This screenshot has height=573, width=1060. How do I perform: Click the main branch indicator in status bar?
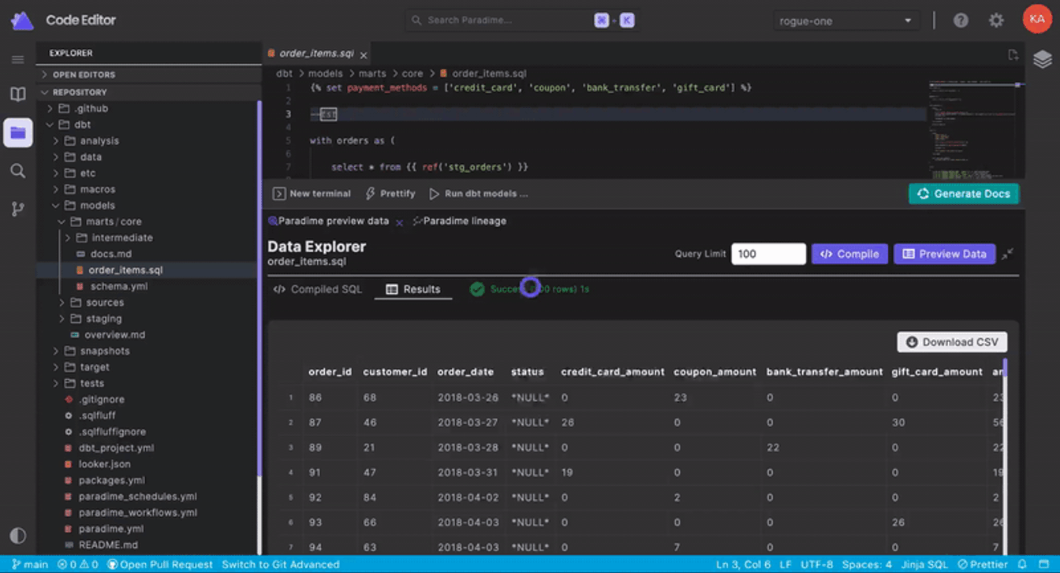[30, 564]
